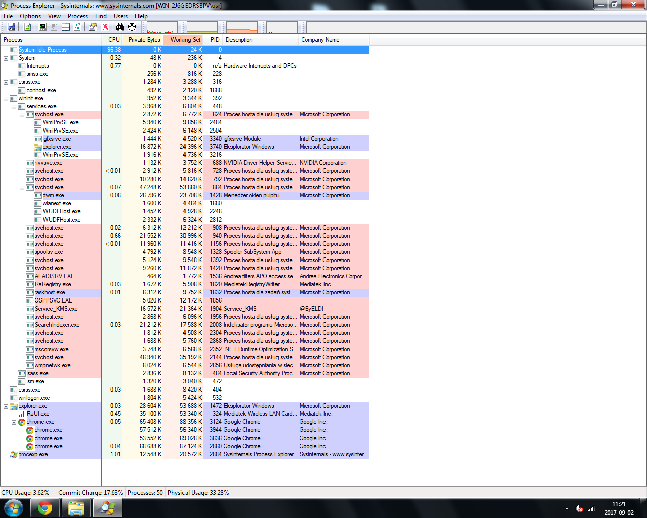
Task: Click the folder icon of explorer.exe PID 3740
Action: (x=38, y=147)
